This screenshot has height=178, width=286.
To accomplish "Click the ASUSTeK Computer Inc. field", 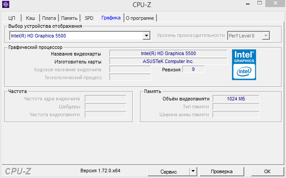I will 168,61.
